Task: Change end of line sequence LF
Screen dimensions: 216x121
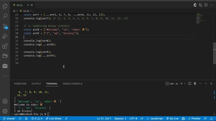Action: point(142,119)
